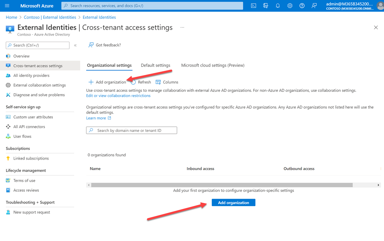Click the notifications bell icon

tap(278, 6)
